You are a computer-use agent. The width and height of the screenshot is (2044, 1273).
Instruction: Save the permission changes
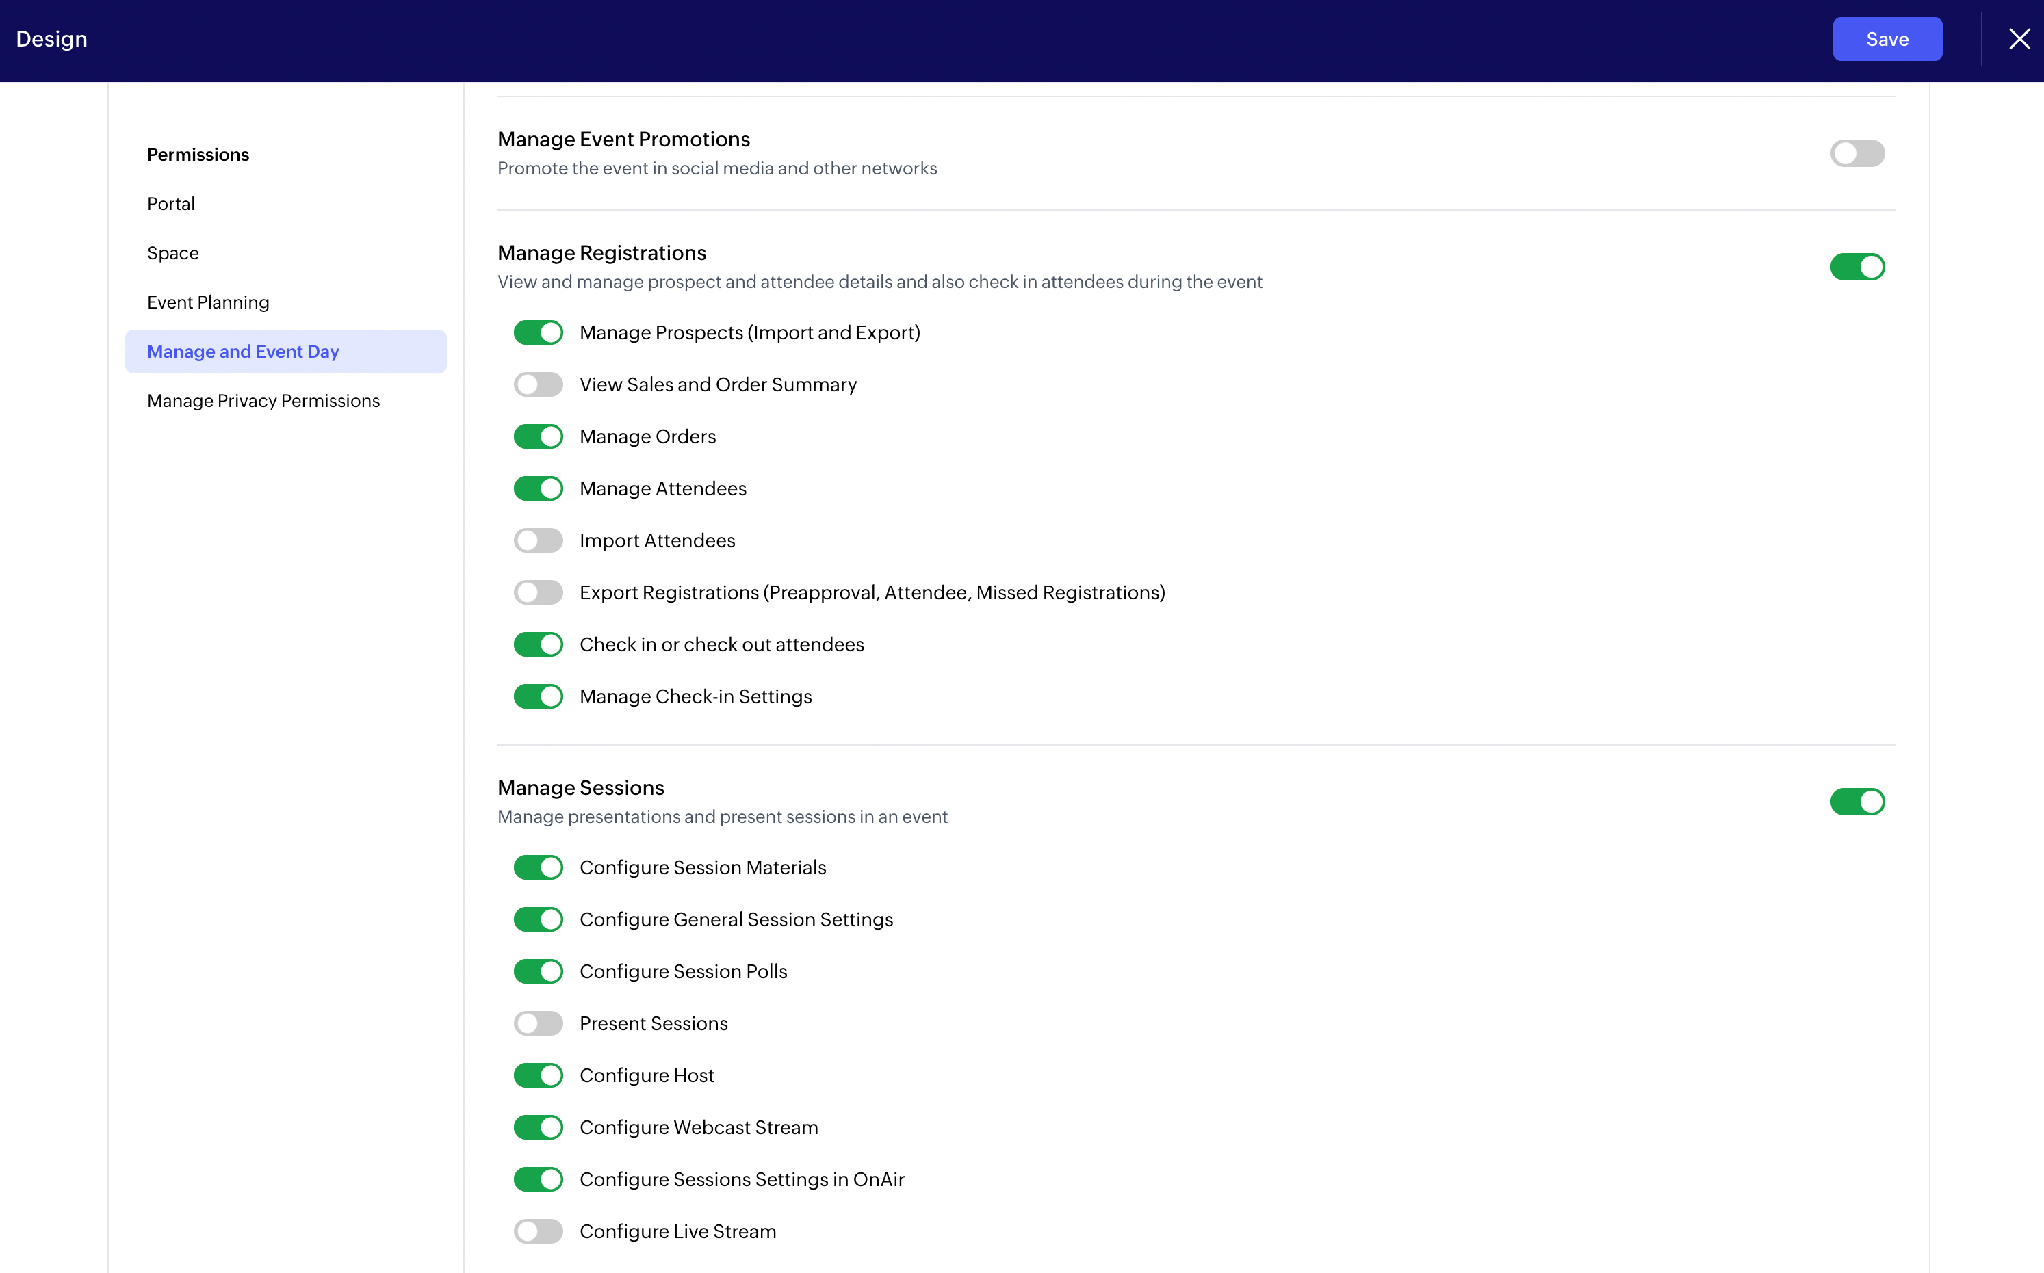point(1887,39)
